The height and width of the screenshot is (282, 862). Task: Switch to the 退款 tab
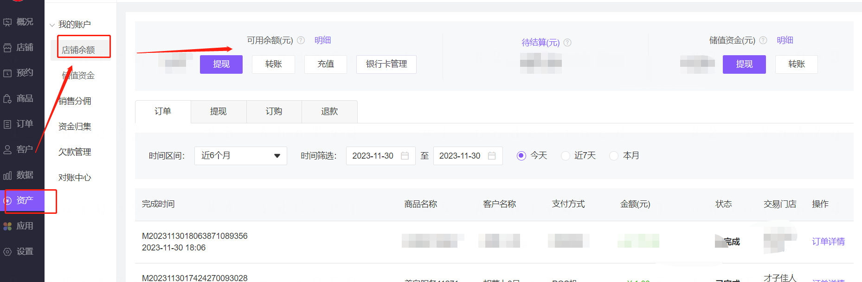[x=329, y=111]
